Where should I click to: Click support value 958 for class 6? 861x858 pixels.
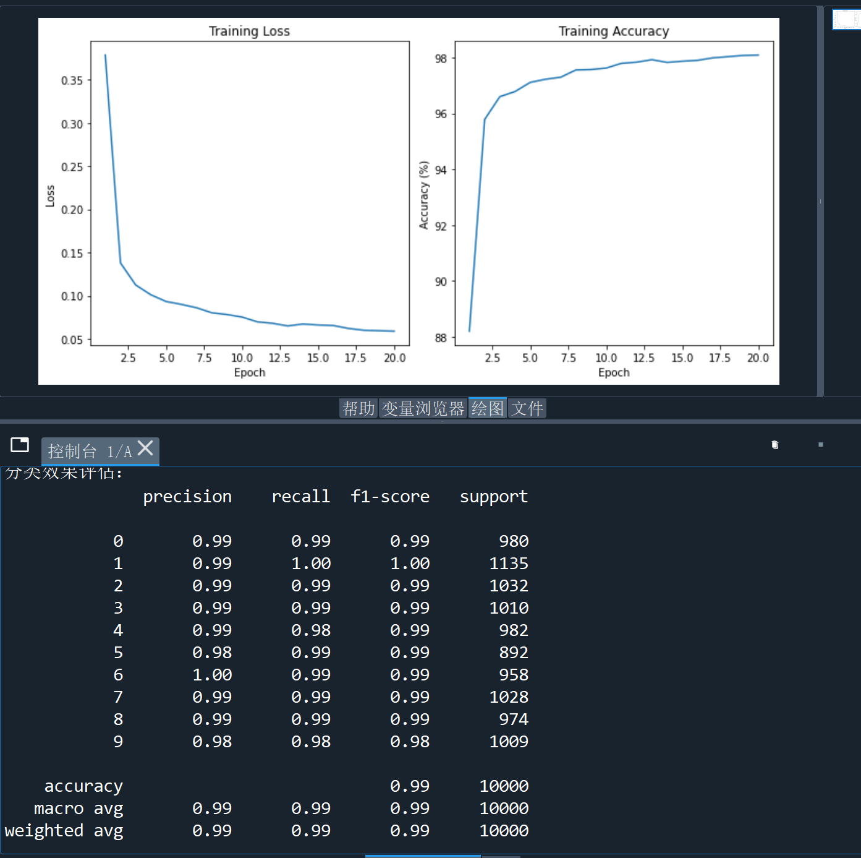(x=514, y=675)
